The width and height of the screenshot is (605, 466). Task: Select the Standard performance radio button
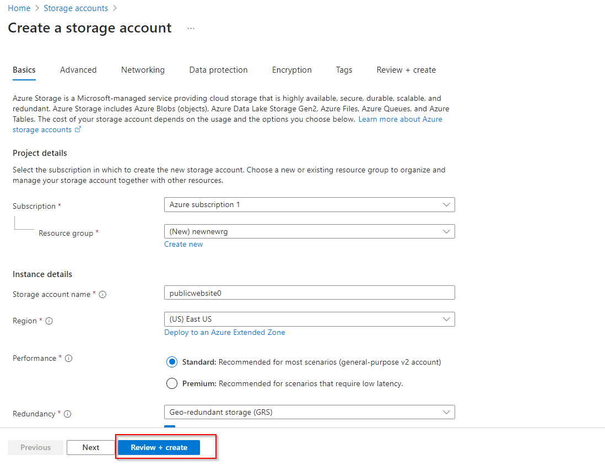click(172, 362)
